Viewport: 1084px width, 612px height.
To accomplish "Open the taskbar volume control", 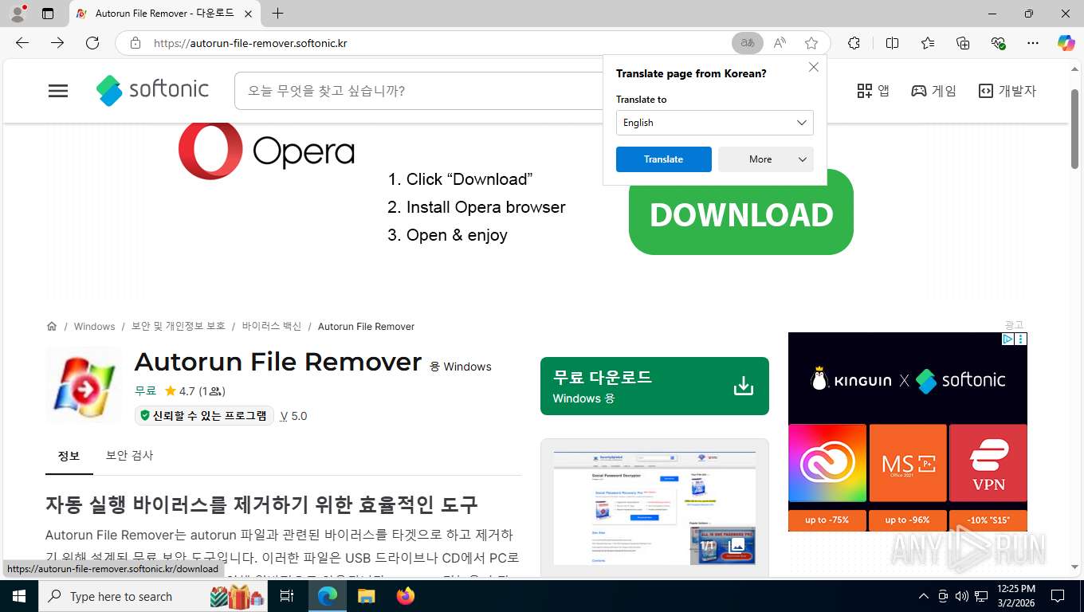I will [961, 596].
